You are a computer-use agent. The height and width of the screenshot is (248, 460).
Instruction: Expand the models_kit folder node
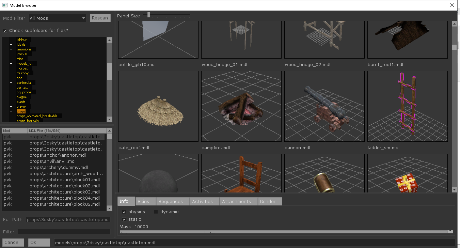tap(11, 64)
